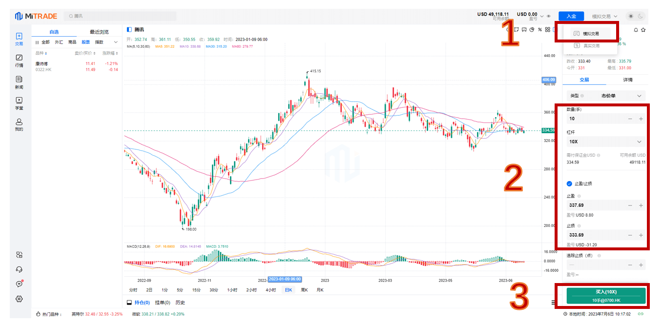Viewport: 663px width, 326px height.
Task: Hide balance using the eye icon
Action: 549,16
